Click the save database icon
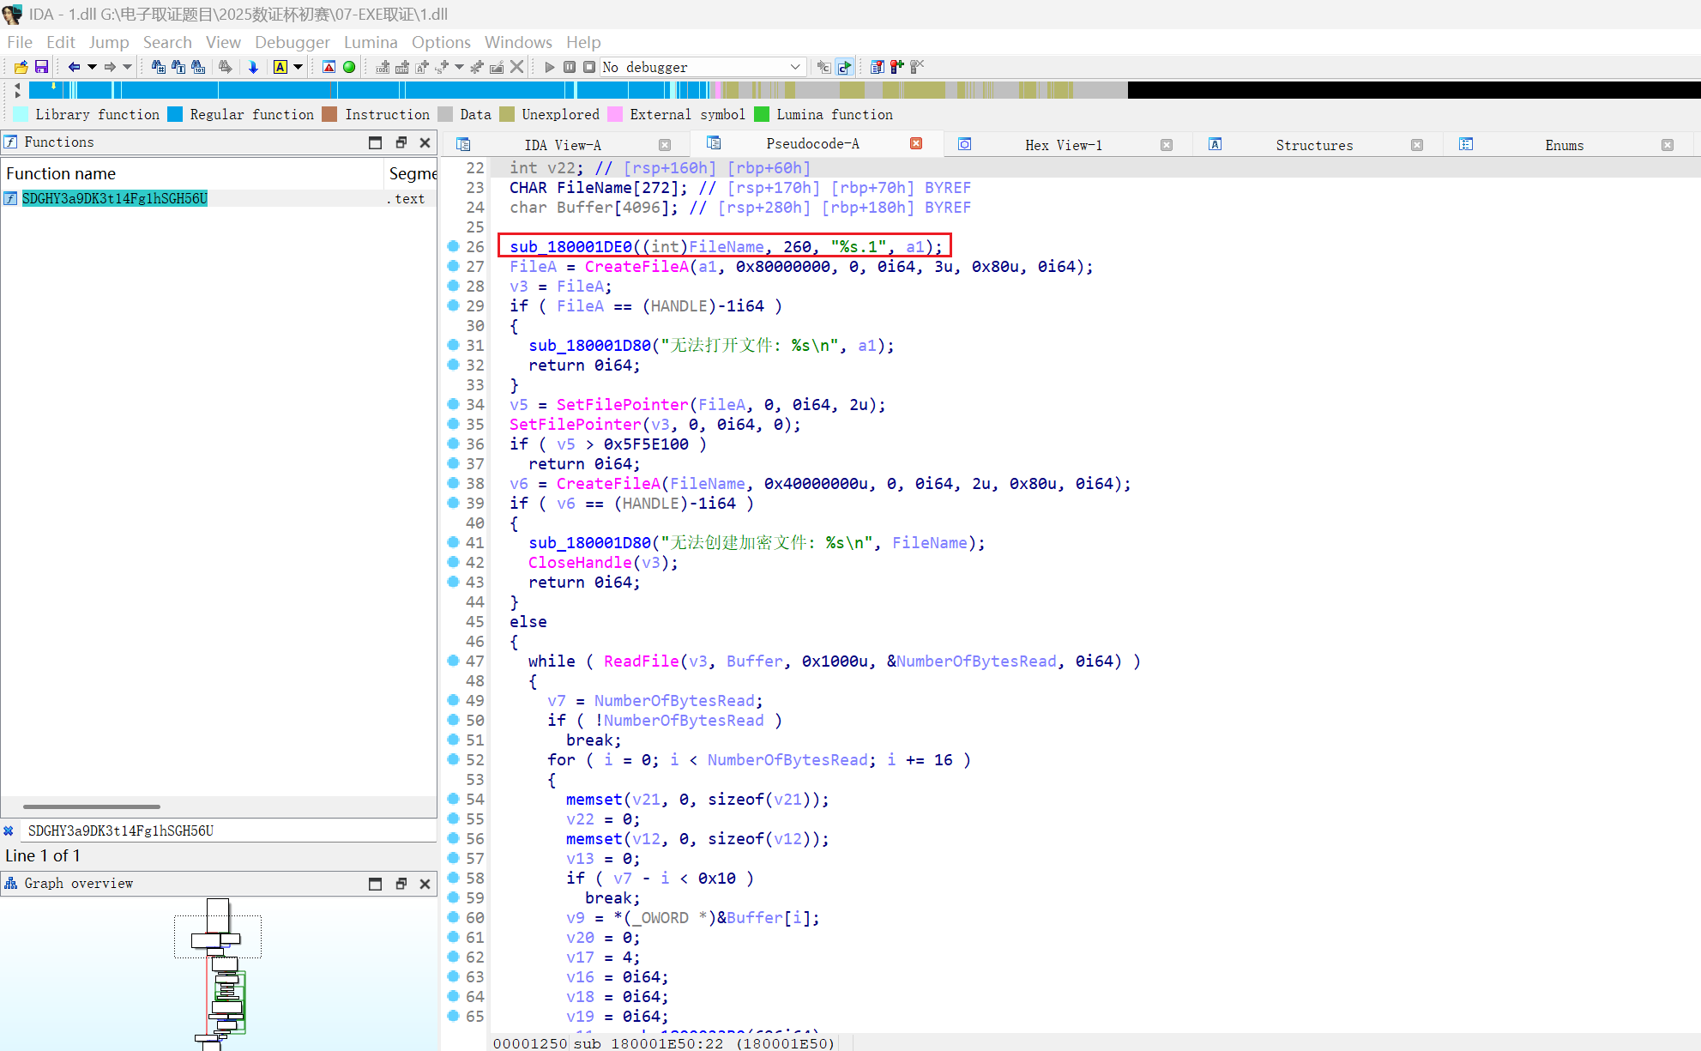The height and width of the screenshot is (1051, 1701). coord(41,67)
